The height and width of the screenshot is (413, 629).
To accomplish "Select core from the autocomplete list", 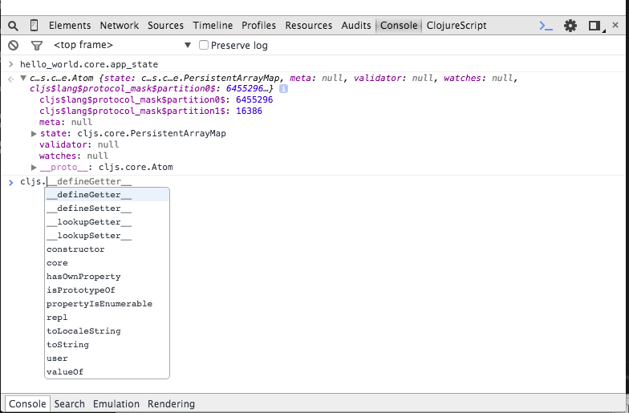I will (108, 263).
